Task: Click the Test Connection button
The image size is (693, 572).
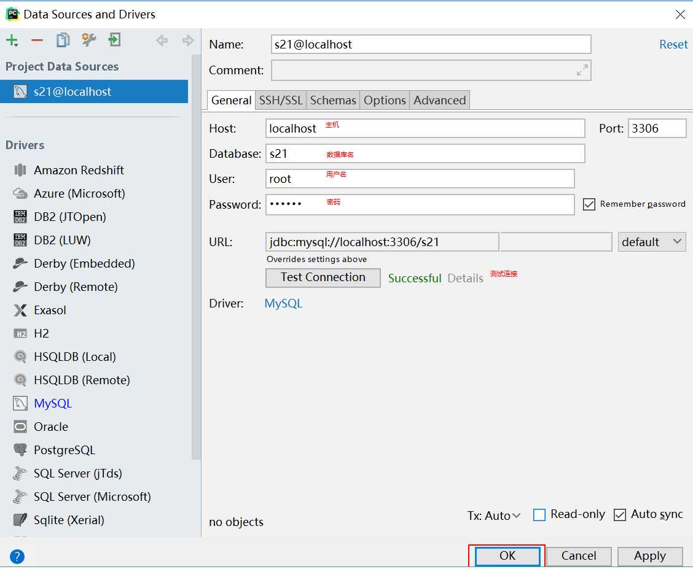Action: [x=323, y=277]
